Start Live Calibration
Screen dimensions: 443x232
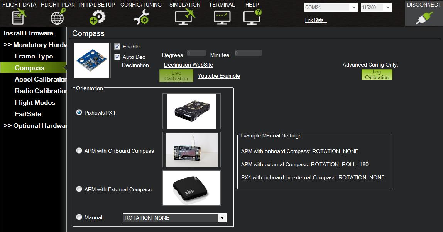click(x=176, y=75)
